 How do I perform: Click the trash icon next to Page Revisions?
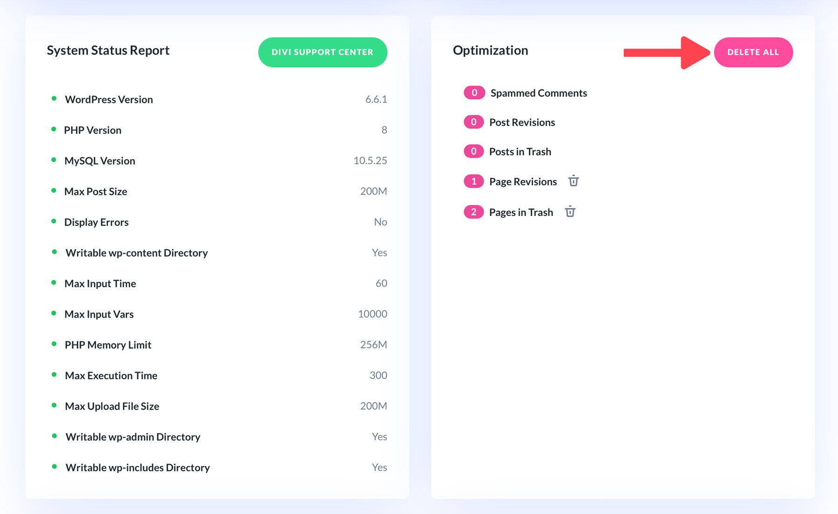coord(574,181)
